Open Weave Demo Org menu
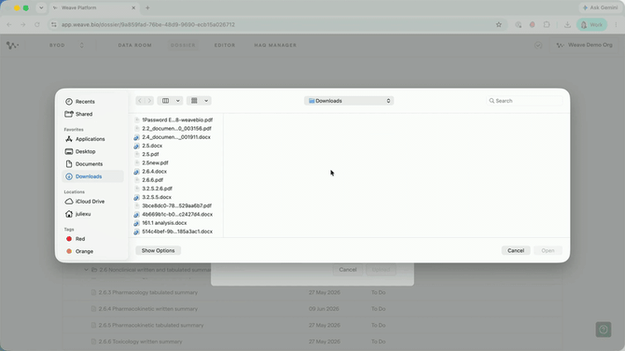625x351 pixels. pos(585,45)
